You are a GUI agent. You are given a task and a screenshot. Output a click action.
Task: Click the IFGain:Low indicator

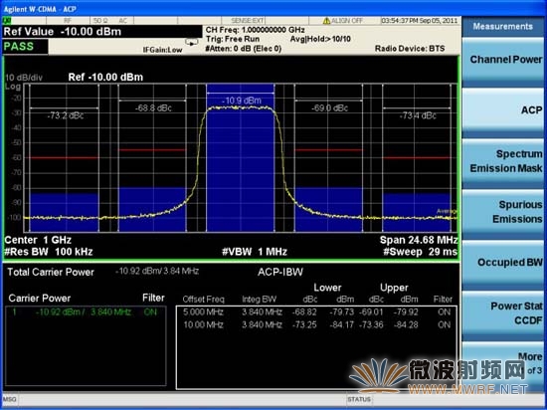(162, 50)
